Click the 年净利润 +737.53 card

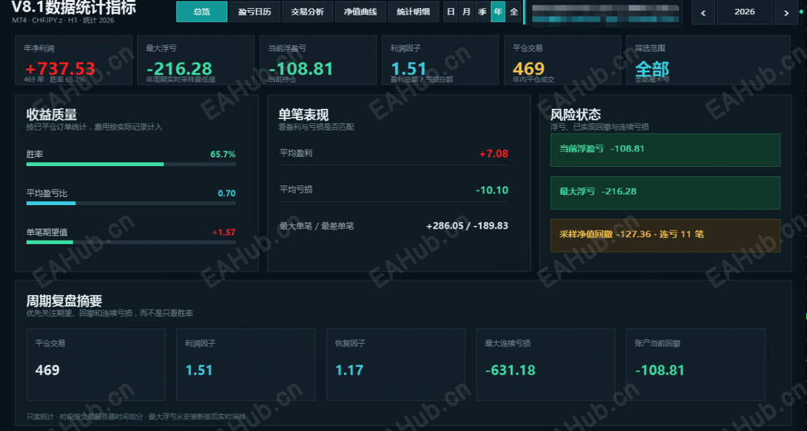coord(73,60)
